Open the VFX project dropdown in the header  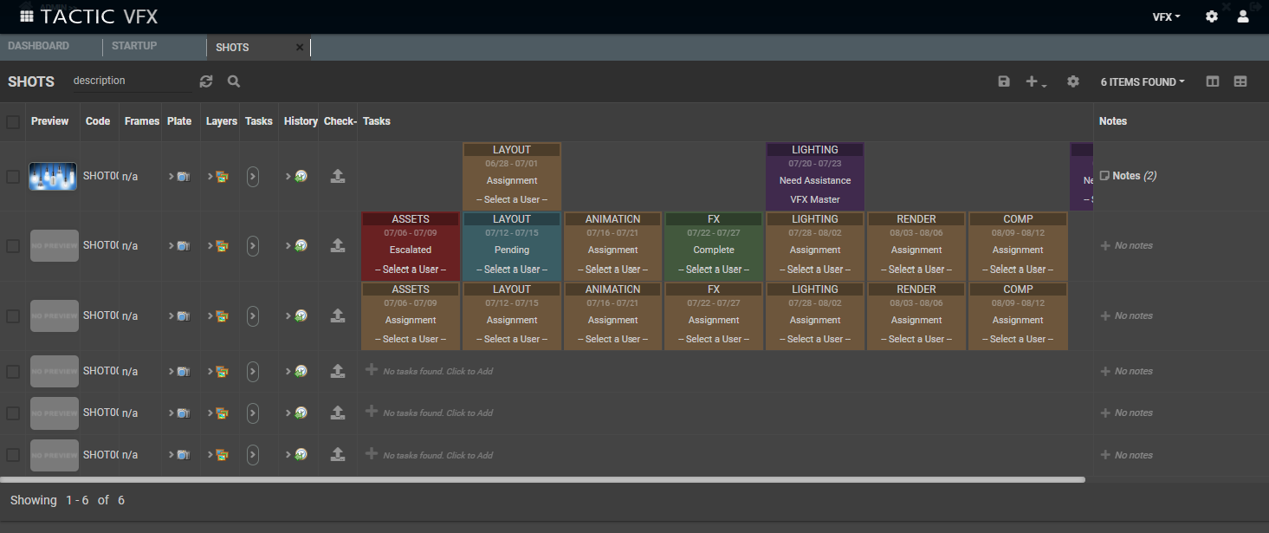coord(1166,16)
